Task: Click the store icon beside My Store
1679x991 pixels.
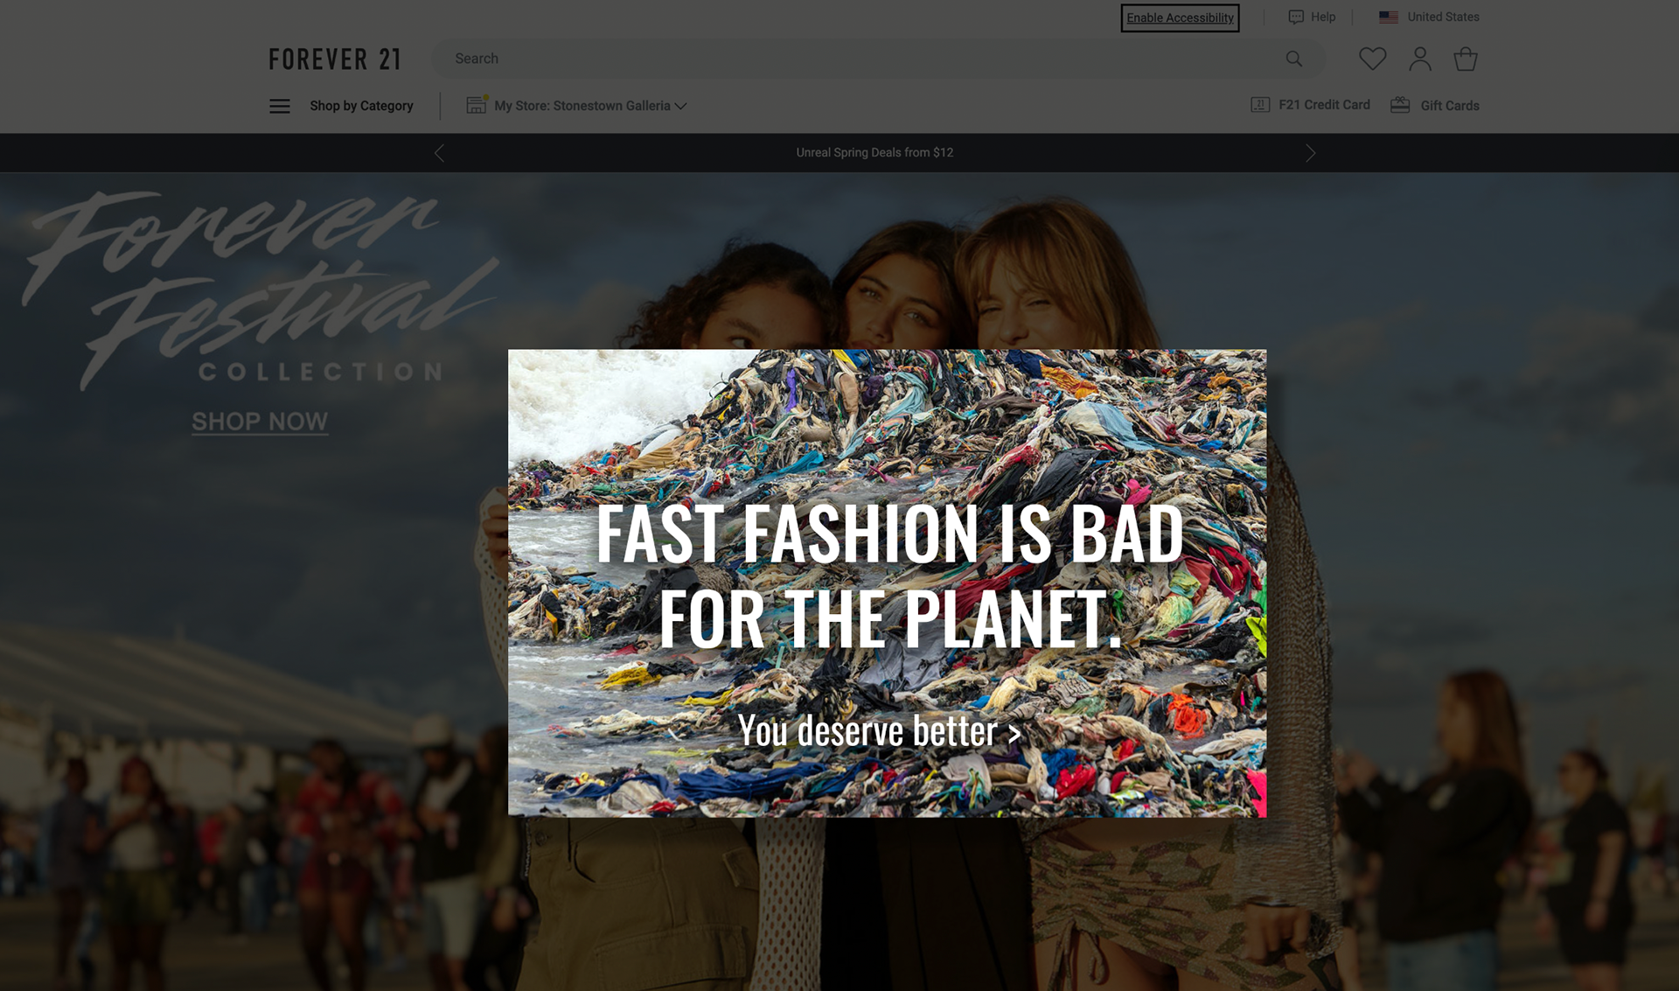Action: [x=476, y=105]
